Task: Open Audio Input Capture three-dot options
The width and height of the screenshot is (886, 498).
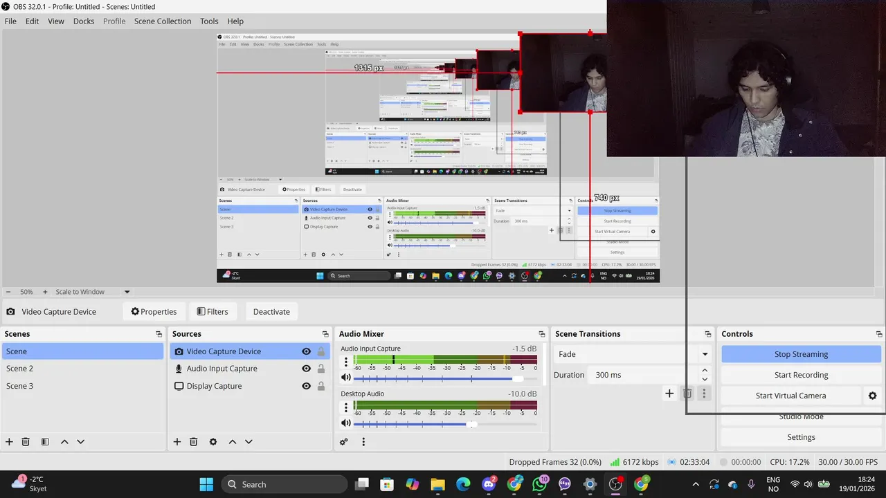Action: pyautogui.click(x=346, y=362)
